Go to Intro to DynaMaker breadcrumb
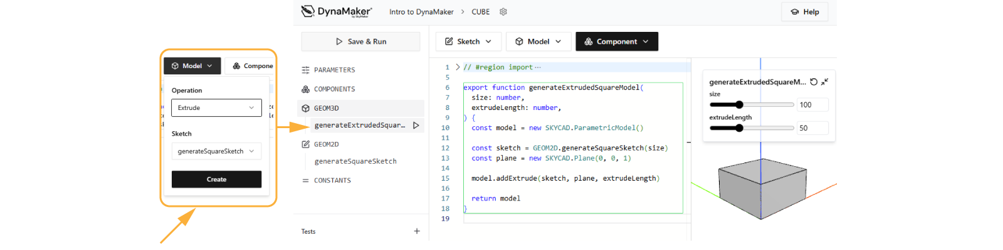The width and height of the screenshot is (1003, 250). point(421,12)
